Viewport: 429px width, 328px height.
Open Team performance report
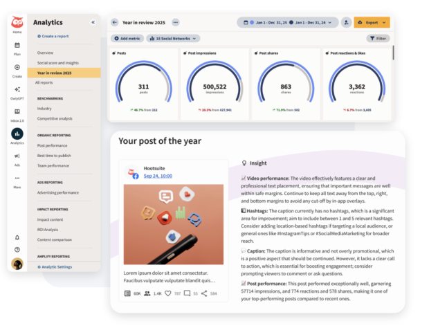pos(53,166)
